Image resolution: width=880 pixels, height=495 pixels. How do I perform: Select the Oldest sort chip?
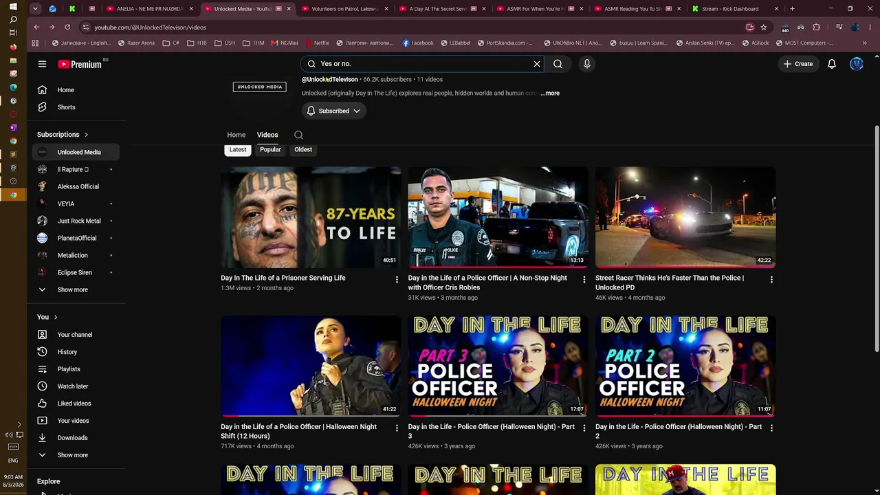[x=303, y=149]
